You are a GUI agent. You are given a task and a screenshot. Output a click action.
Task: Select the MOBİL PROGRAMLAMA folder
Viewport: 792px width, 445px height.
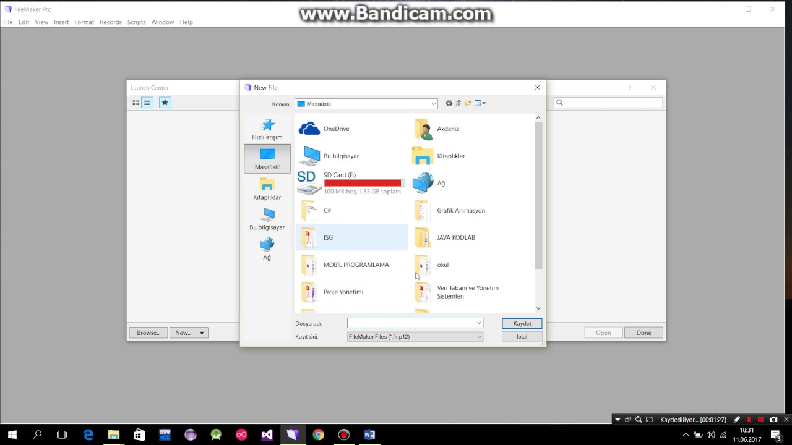351,265
